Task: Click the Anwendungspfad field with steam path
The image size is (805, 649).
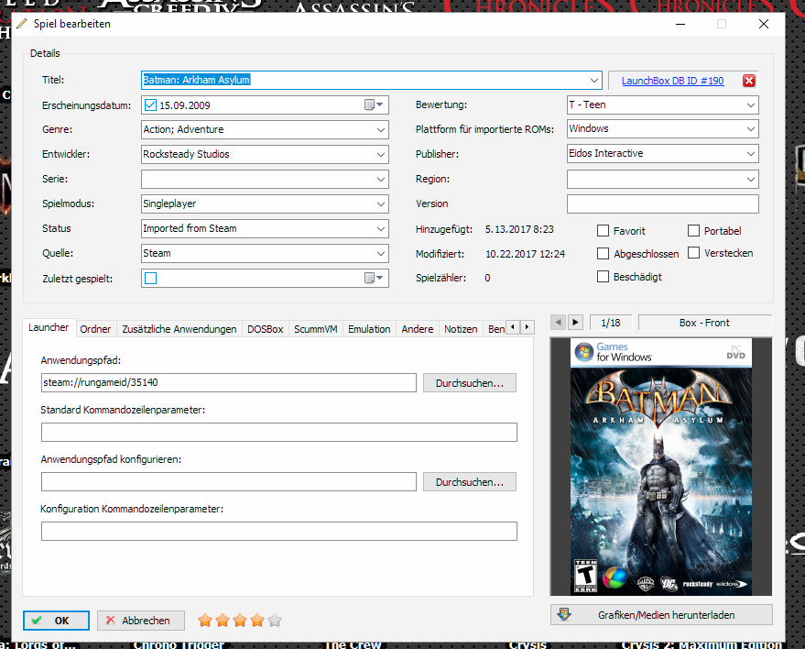Action: pos(228,383)
